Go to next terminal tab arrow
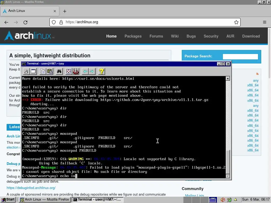Image resolution: width=271 pixels, height=203 pixels. pos(92,71)
